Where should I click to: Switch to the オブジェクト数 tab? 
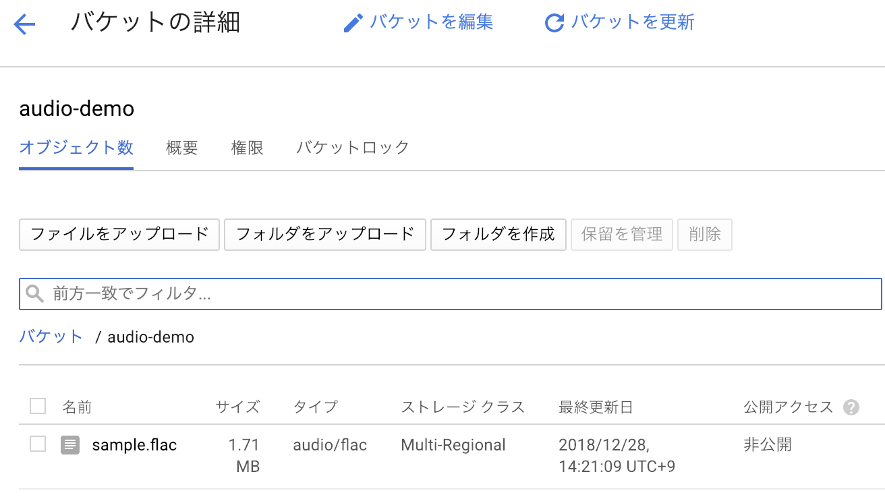click(76, 148)
